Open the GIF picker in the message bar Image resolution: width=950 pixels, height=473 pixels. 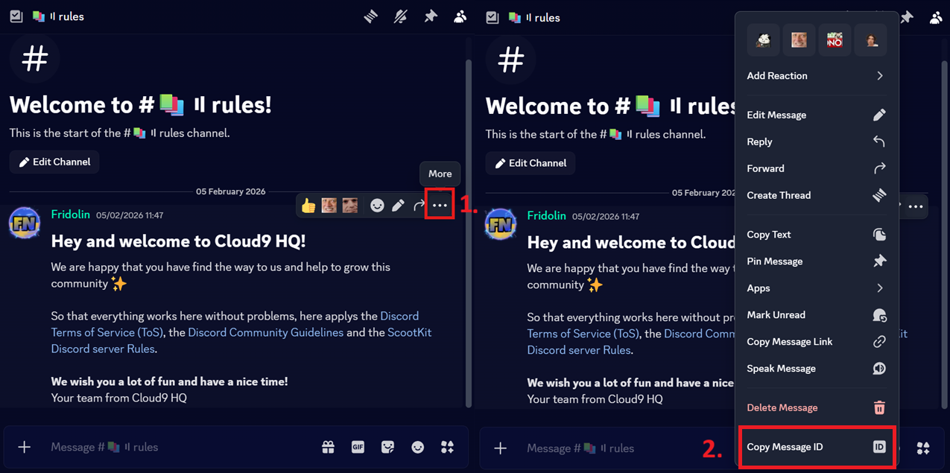coord(358,447)
